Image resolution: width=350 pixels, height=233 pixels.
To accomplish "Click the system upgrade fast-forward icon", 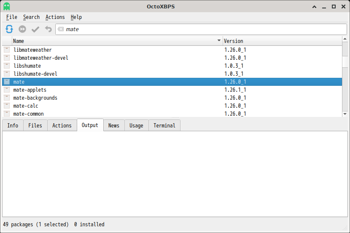I will 22,29.
